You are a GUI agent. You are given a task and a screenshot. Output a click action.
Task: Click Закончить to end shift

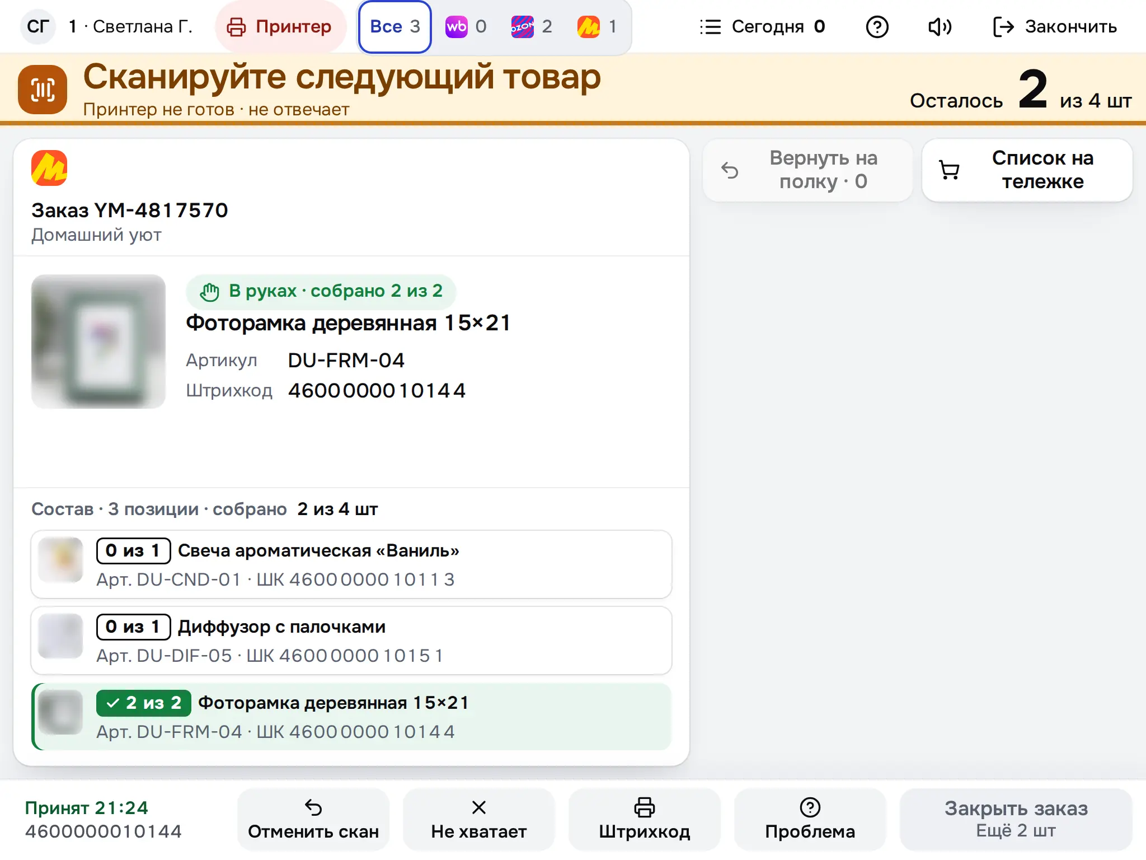coord(1055,26)
